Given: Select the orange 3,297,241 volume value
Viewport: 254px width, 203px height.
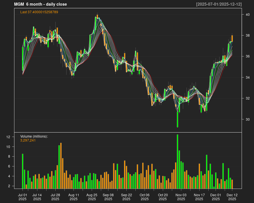Looking at the screenshot, I should [x=27, y=140].
